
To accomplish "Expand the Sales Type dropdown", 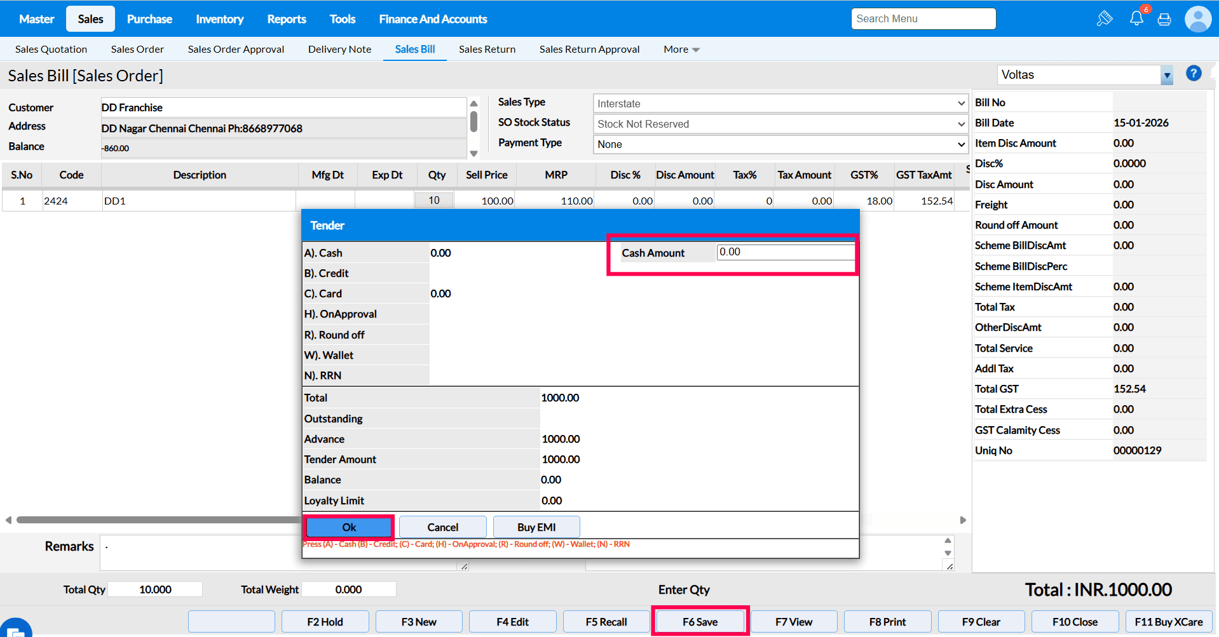I will point(780,104).
